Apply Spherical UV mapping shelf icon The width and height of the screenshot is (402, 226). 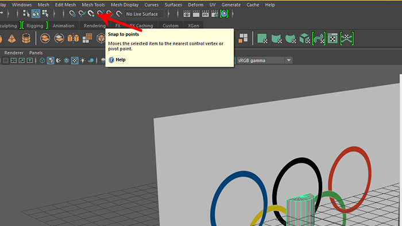click(x=291, y=38)
